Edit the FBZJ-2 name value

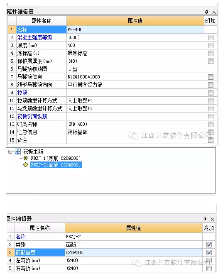(134, 237)
